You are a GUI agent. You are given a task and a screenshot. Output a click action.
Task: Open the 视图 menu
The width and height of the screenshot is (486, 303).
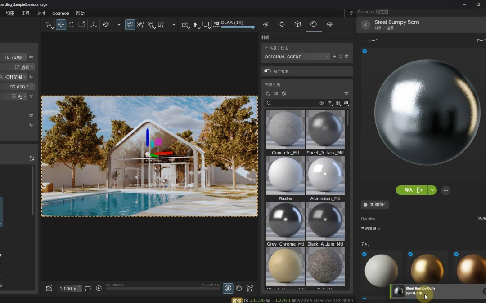tap(10, 13)
